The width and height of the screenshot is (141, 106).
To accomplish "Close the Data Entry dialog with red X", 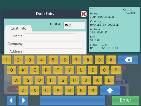I will 84,14.
